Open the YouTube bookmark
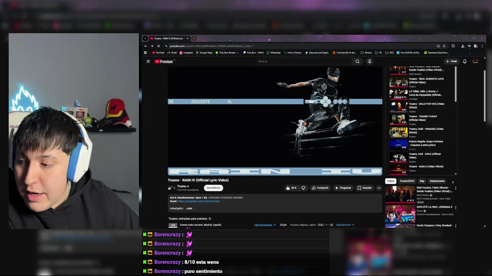This screenshot has height=276, width=492. pyautogui.click(x=158, y=53)
